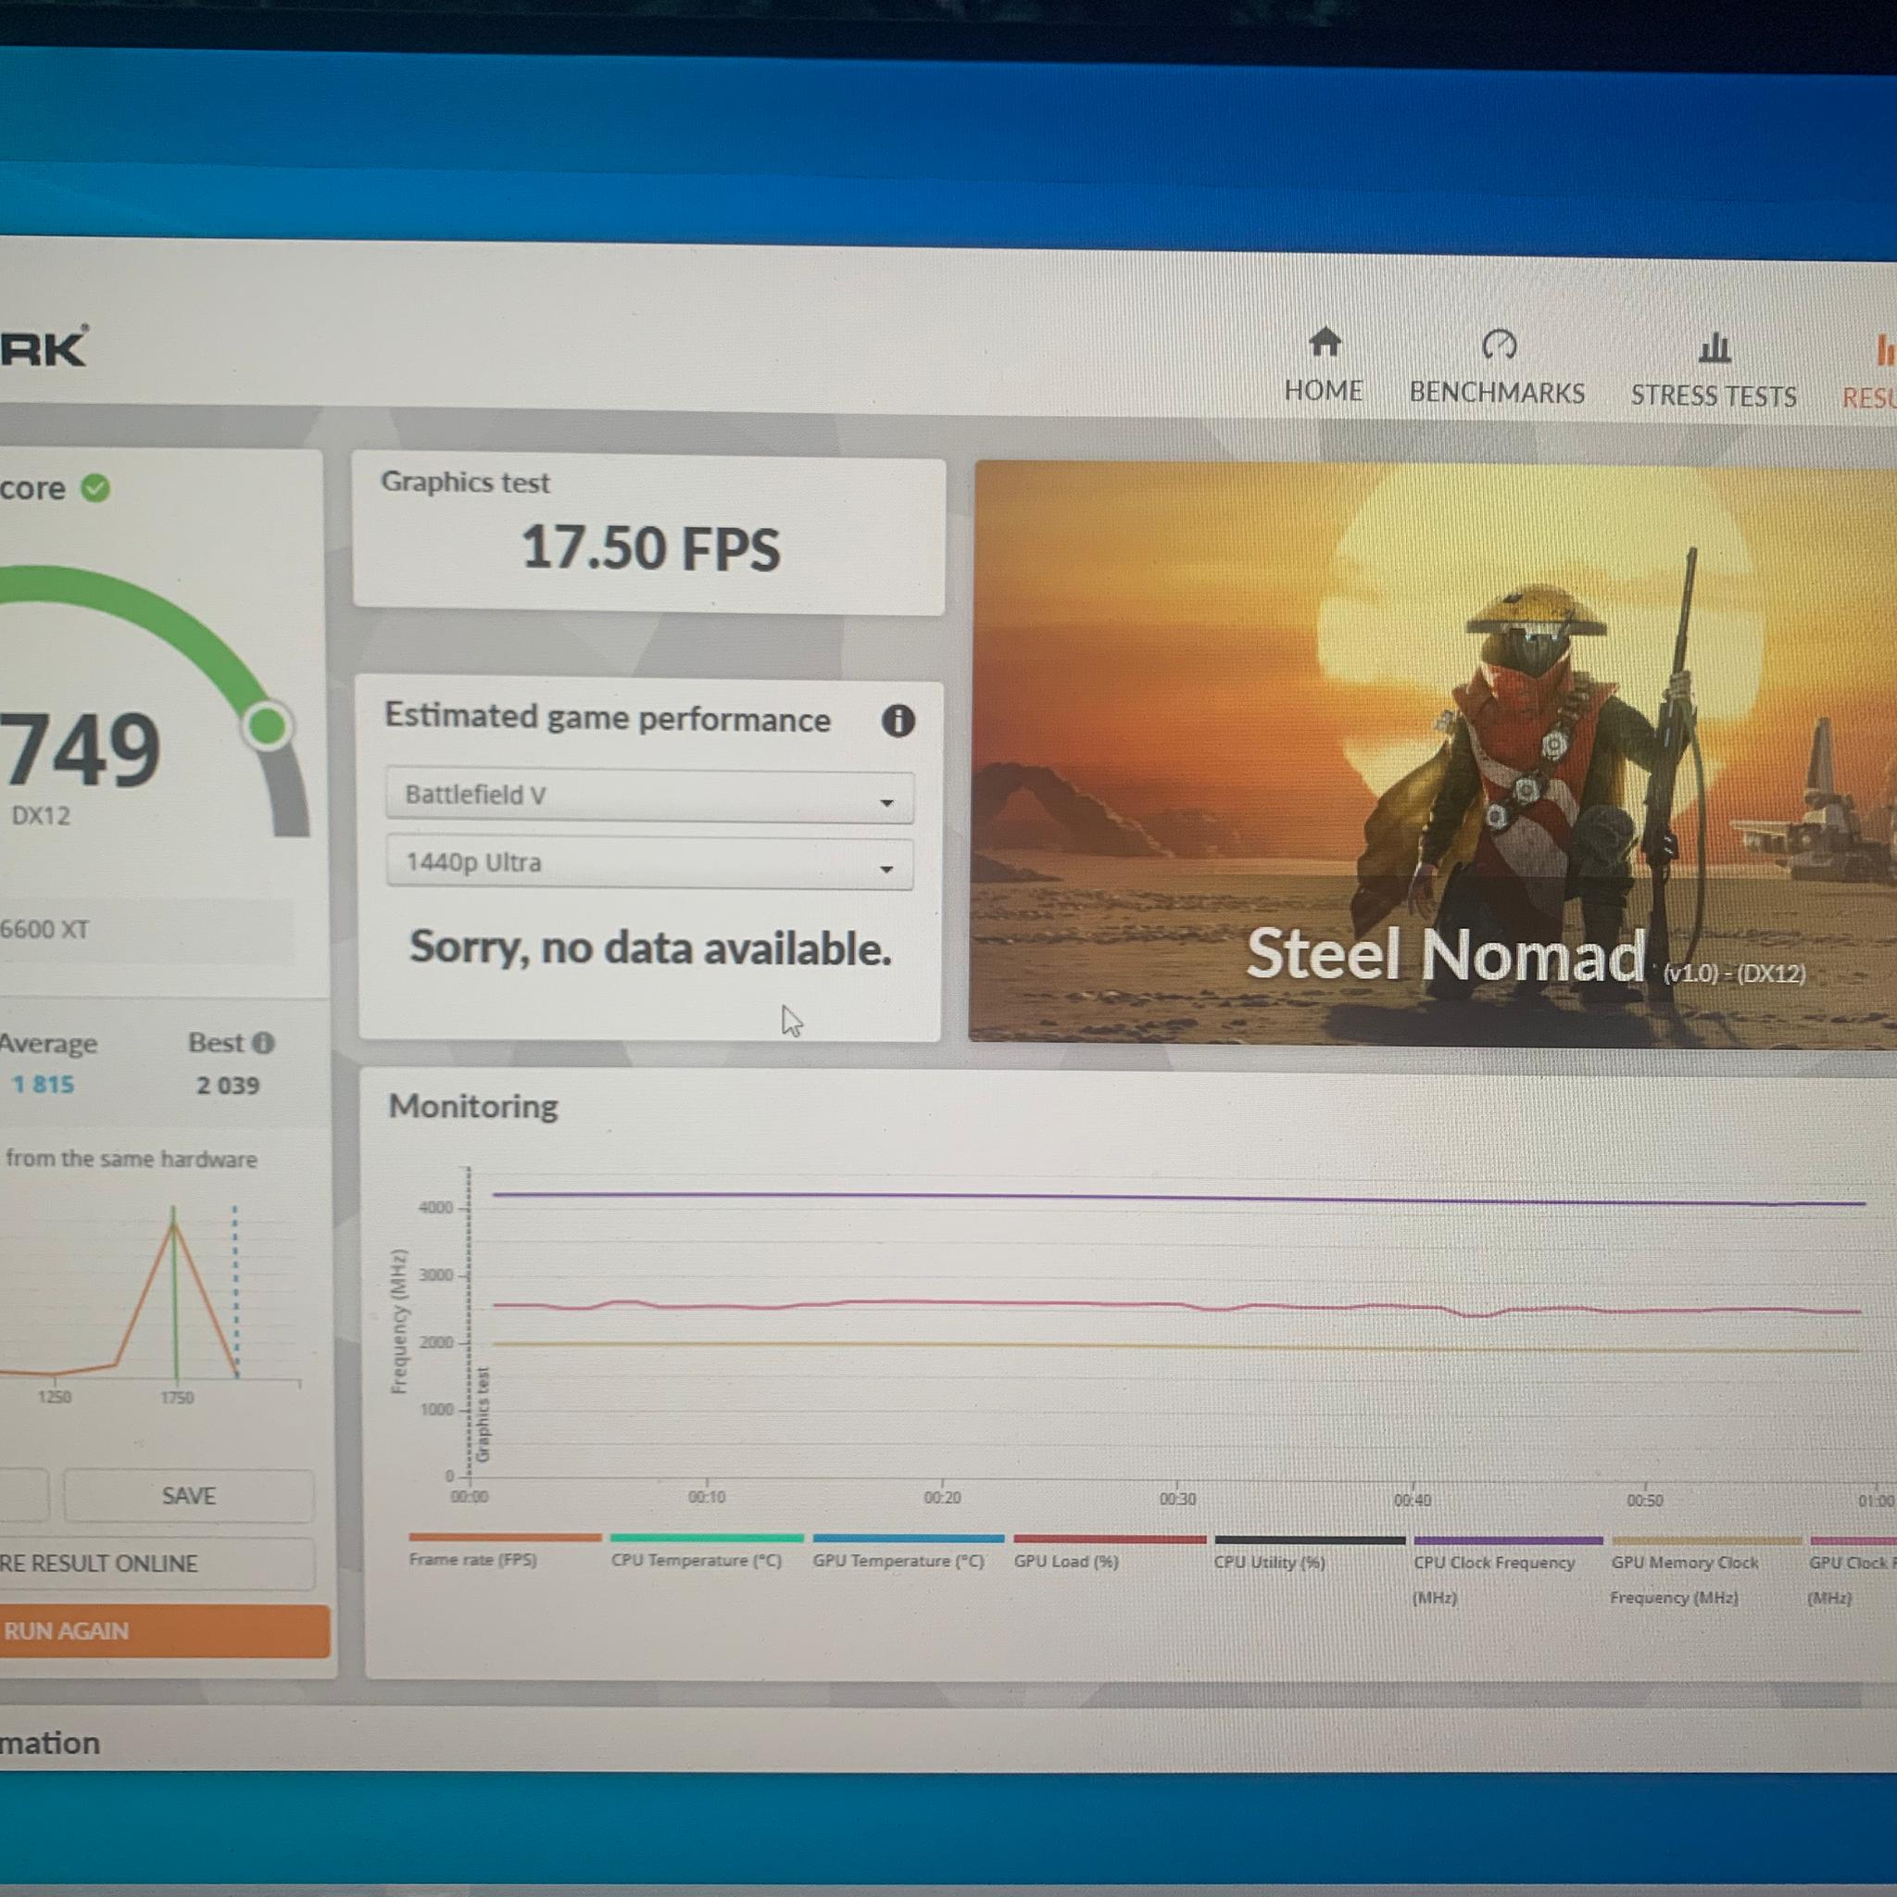
Task: Open the Home tab house icon
Action: [1325, 343]
